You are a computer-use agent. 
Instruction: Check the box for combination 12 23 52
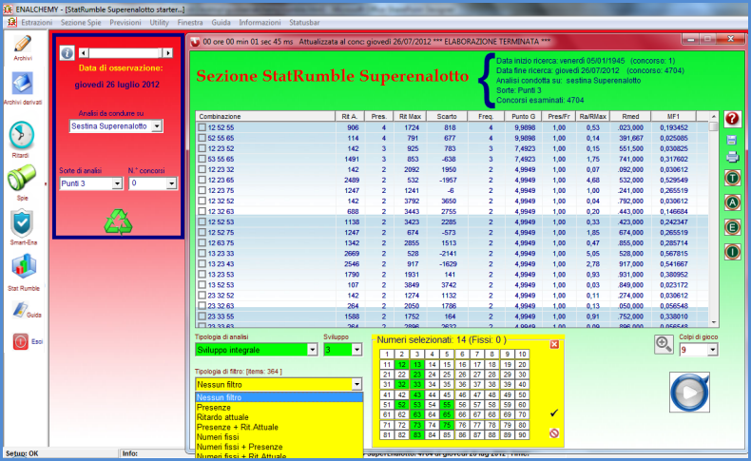coord(202,149)
